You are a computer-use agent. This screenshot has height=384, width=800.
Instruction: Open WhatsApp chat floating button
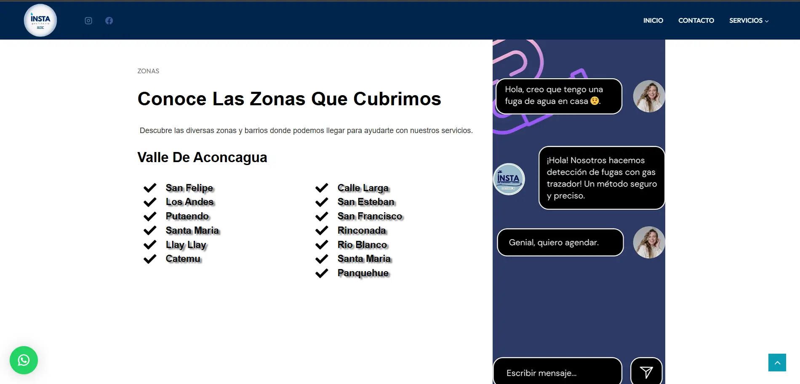tap(24, 360)
